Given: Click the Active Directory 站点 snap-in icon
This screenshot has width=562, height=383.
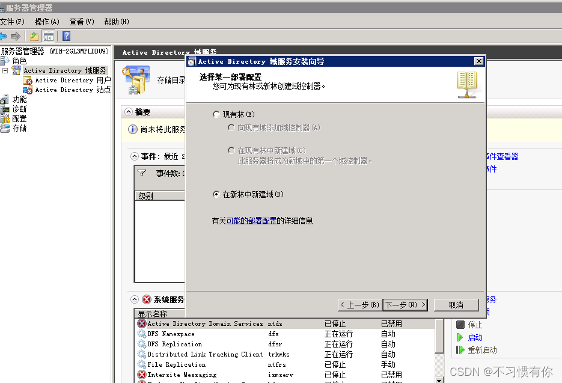Looking at the screenshot, I should click(28, 90).
